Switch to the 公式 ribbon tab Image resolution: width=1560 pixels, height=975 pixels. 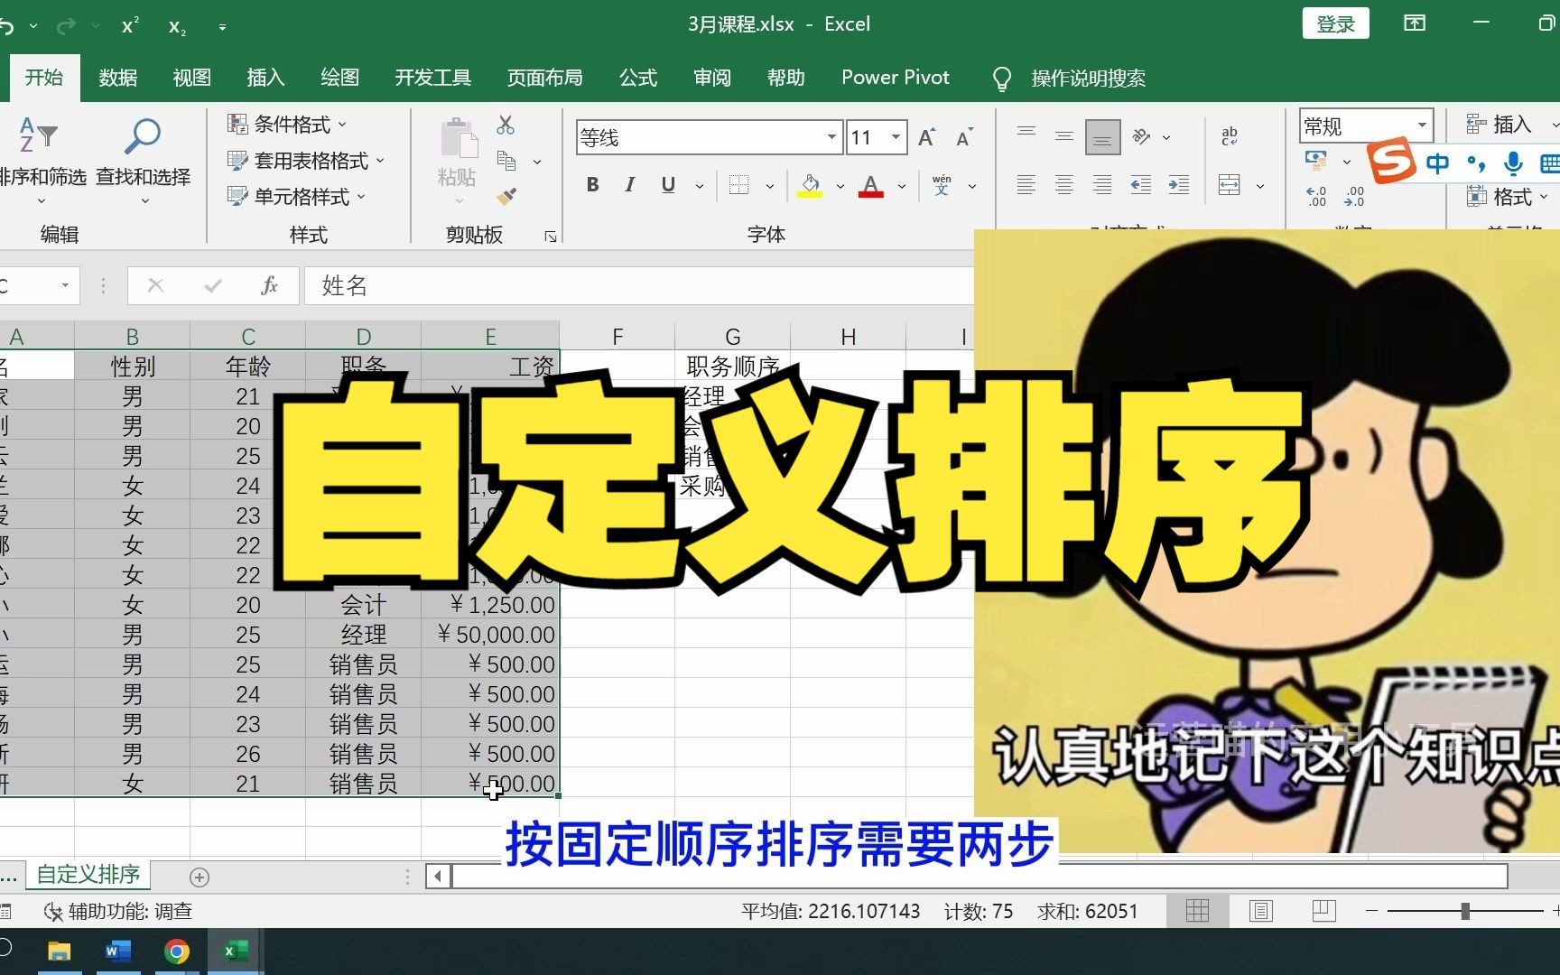(x=637, y=78)
